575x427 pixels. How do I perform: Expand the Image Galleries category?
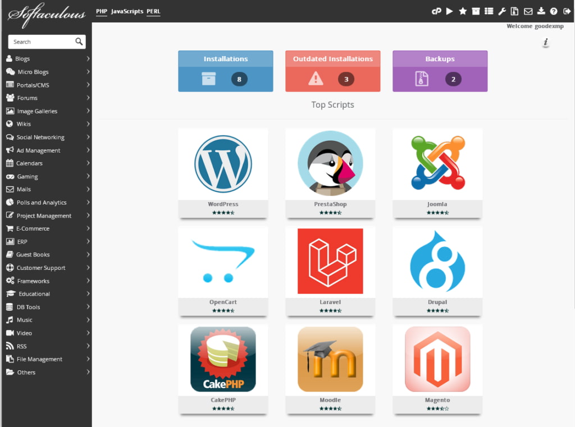tap(47, 111)
